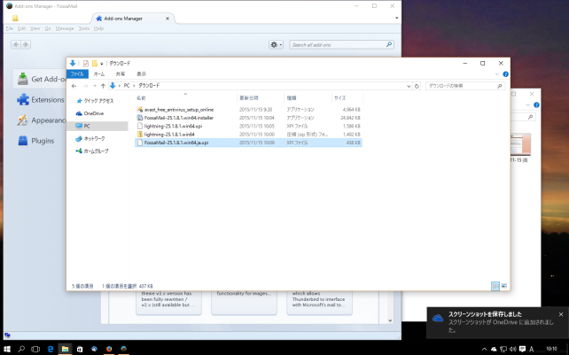The width and height of the screenshot is (569, 355).
Task: Refresh the ダウンロード folder view
Action: (x=417, y=86)
